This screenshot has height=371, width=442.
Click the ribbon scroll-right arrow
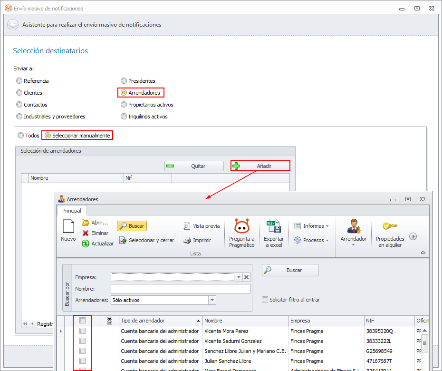413,236
